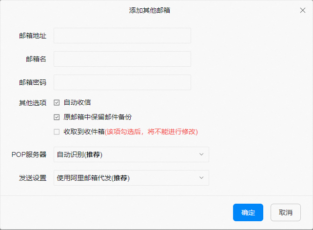Click the 原邮箱中保留邮件备份 label text

pos(98,117)
